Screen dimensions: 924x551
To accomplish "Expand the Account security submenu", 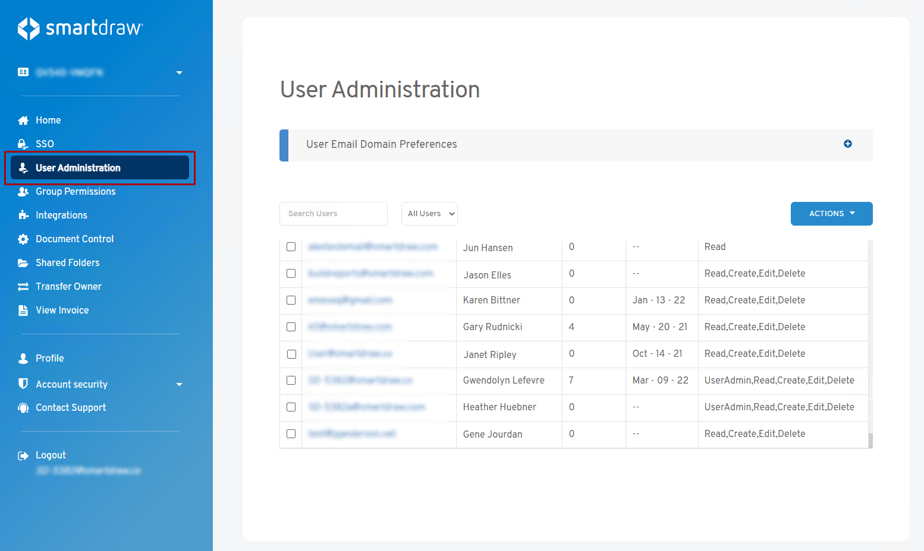I will click(179, 384).
